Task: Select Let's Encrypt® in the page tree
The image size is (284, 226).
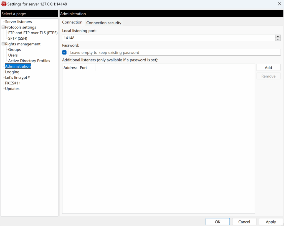Action: 17,78
